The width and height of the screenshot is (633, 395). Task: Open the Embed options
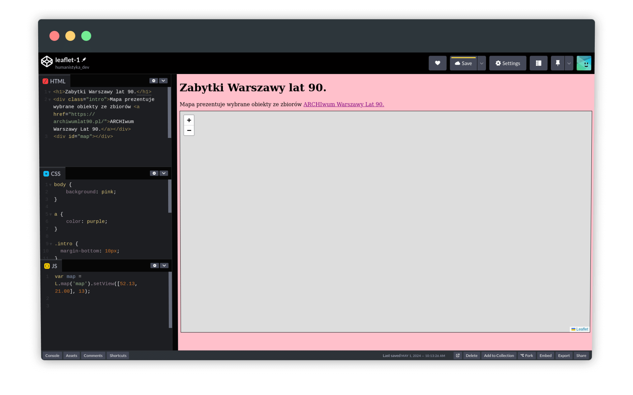click(545, 355)
